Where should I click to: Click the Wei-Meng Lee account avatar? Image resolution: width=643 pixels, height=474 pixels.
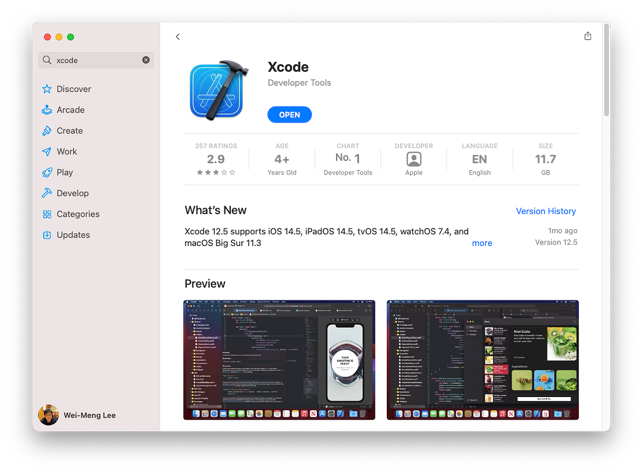(48, 415)
